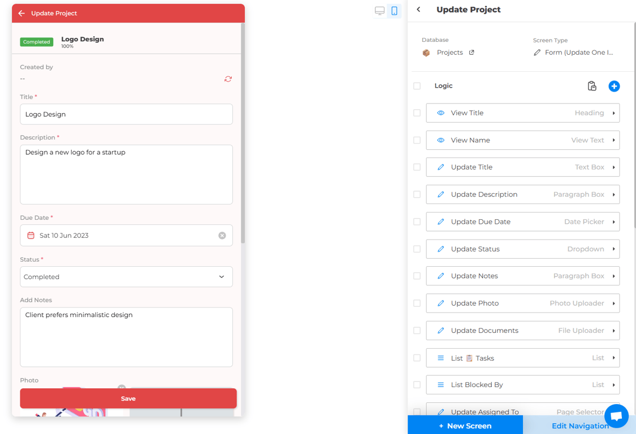Click the pencil icon on Update Documents row
This screenshot has width=636, height=434.
(440, 330)
